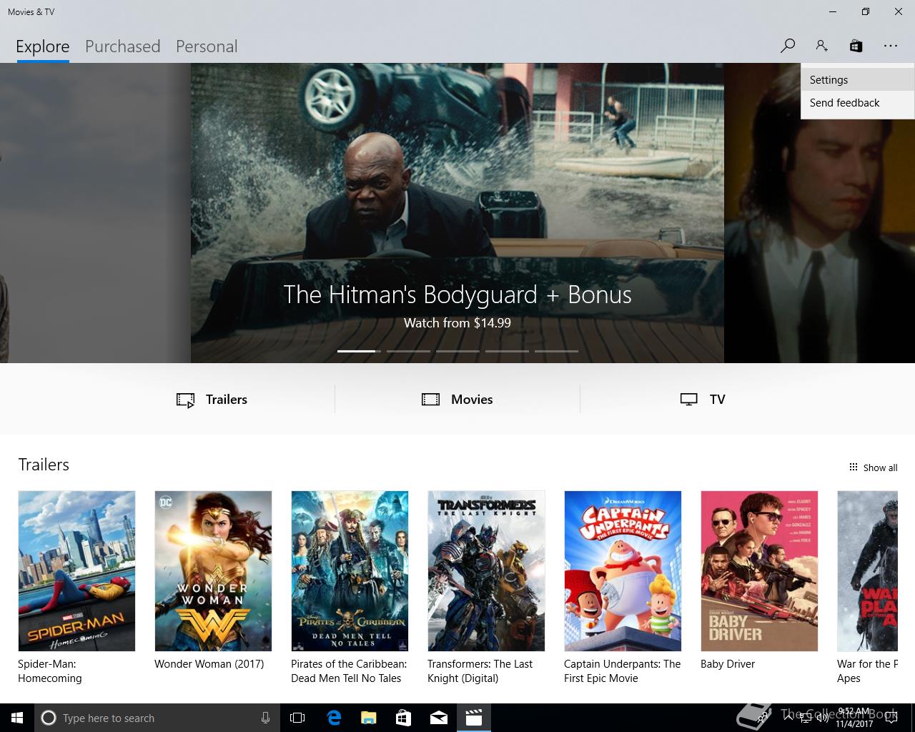This screenshot has width=915, height=732.
Task: Select the third carousel page indicator
Action: [x=457, y=351]
